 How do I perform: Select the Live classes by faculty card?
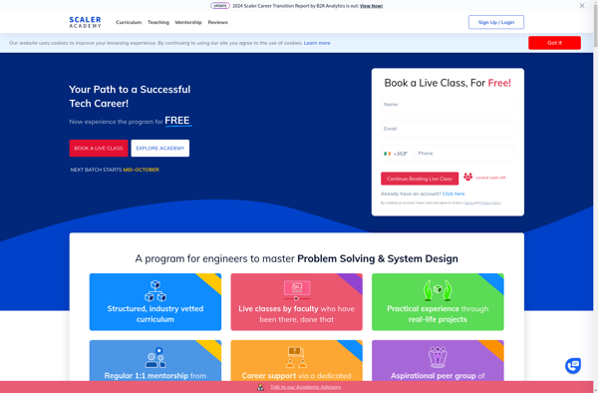click(x=297, y=302)
